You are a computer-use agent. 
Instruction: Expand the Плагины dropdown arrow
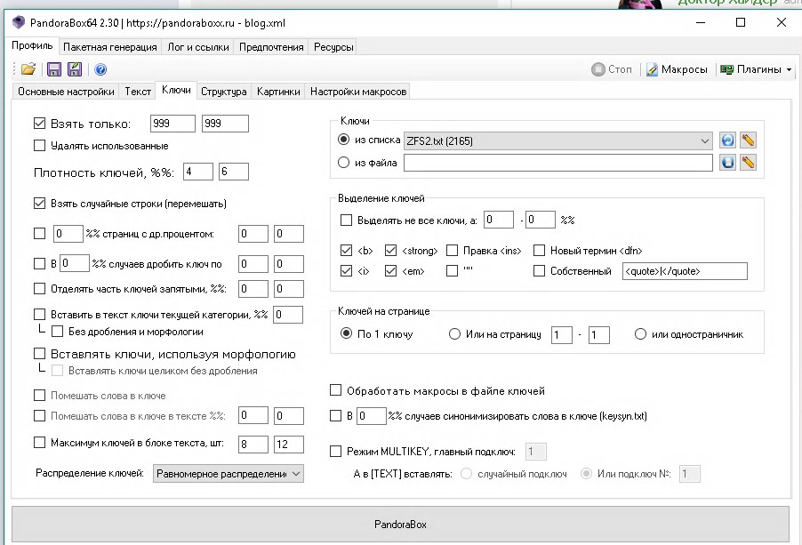[790, 69]
